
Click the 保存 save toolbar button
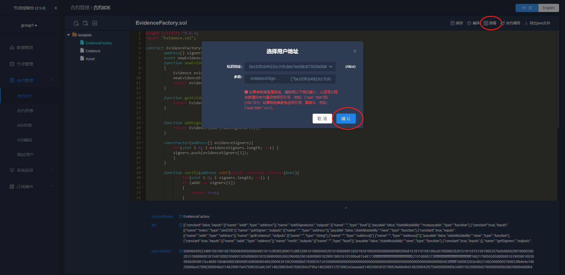[457, 23]
